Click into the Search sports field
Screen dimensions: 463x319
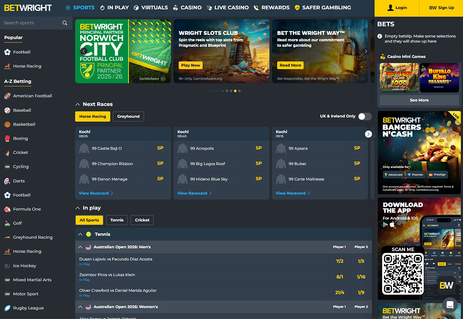point(31,23)
